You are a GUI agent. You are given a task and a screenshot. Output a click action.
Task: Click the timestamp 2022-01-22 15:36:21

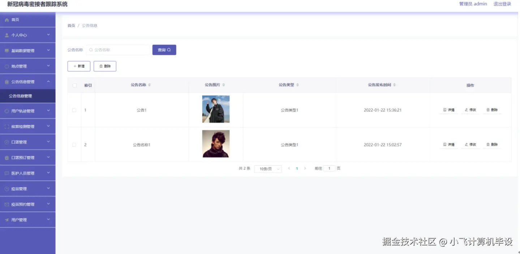[383, 110]
